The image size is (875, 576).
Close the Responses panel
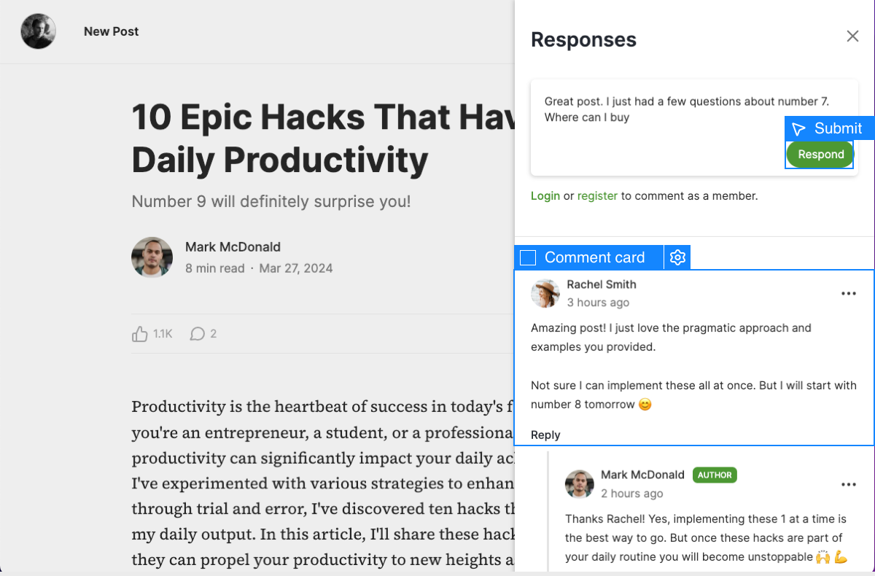tap(852, 36)
